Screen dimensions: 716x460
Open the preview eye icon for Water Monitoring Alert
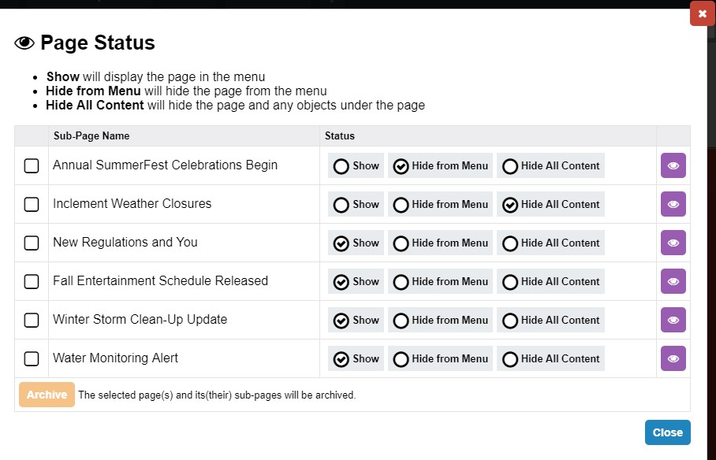pos(673,358)
